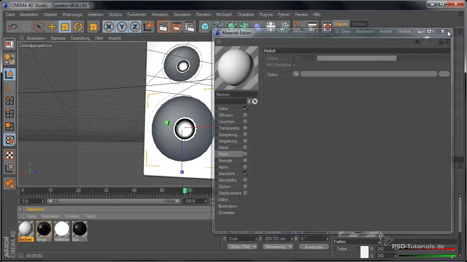Click the primitives viewport solo icon

tap(9, 183)
